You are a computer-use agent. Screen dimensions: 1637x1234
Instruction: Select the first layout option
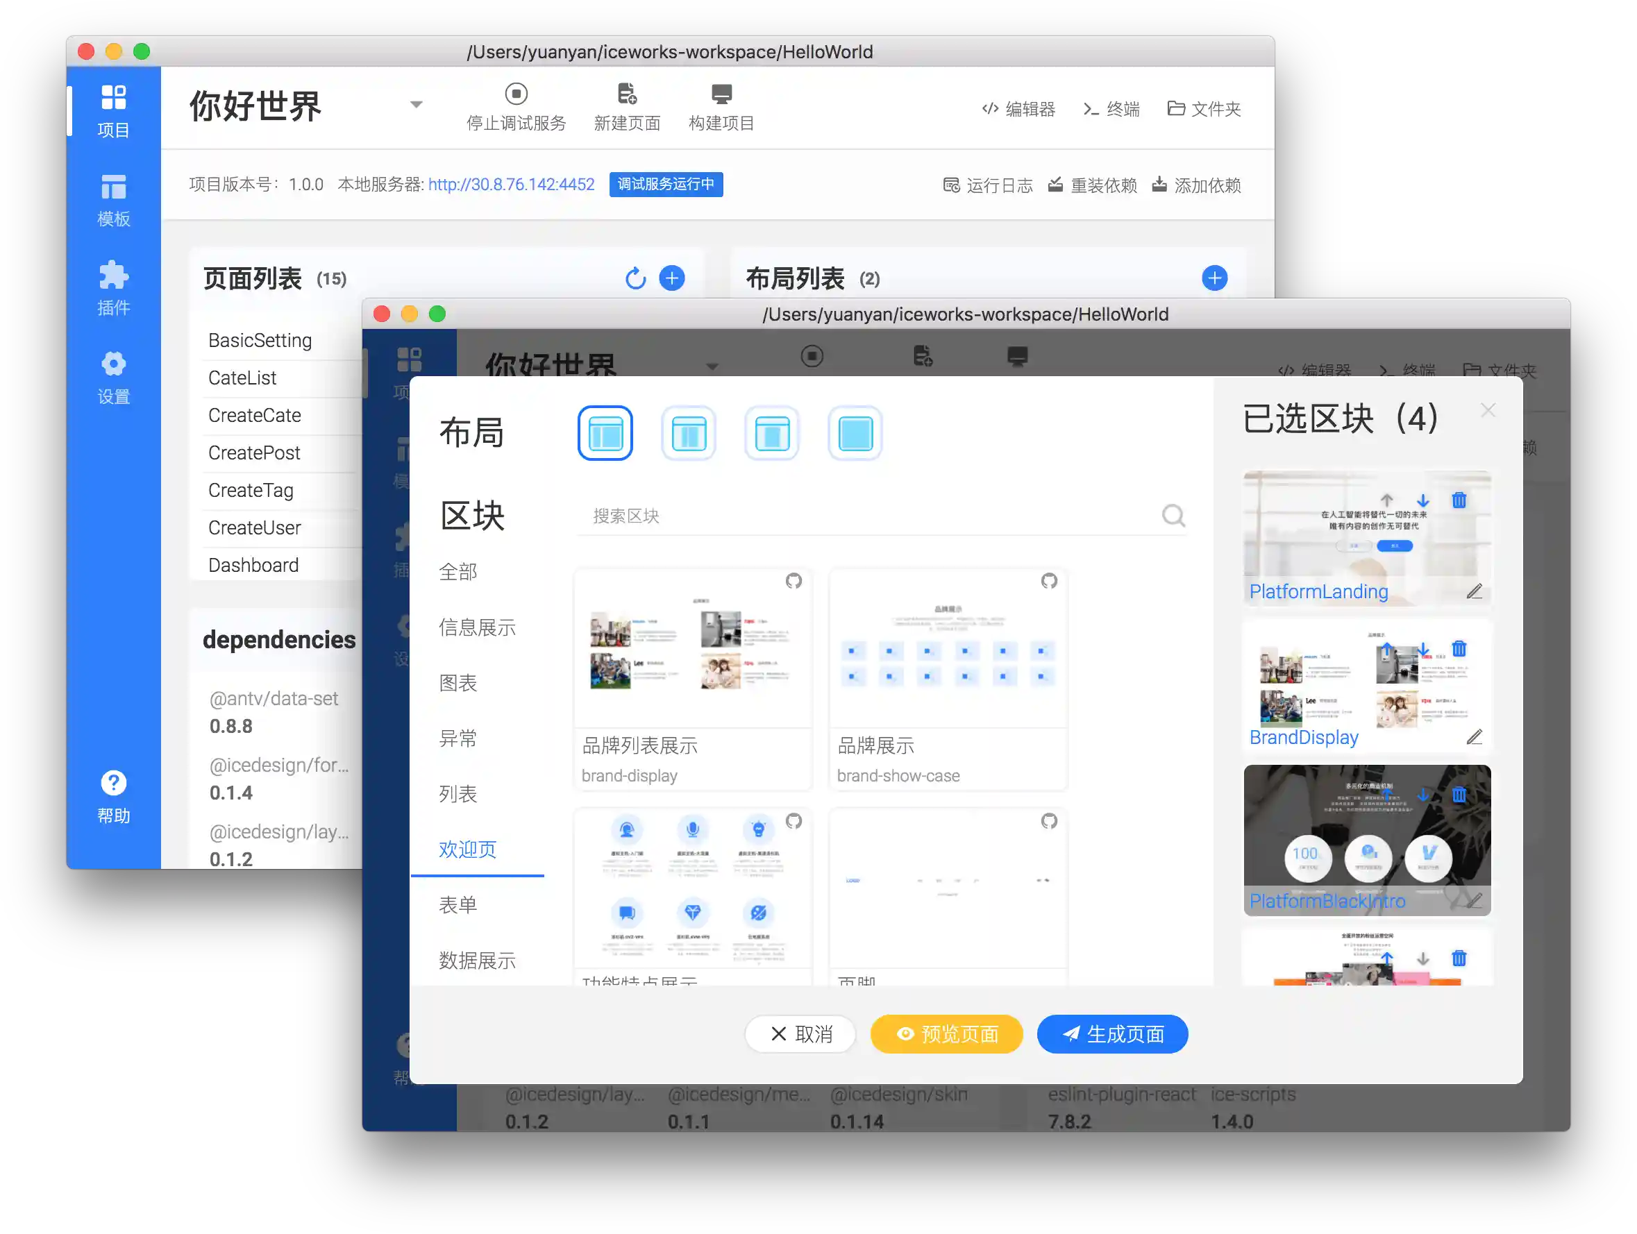click(605, 433)
